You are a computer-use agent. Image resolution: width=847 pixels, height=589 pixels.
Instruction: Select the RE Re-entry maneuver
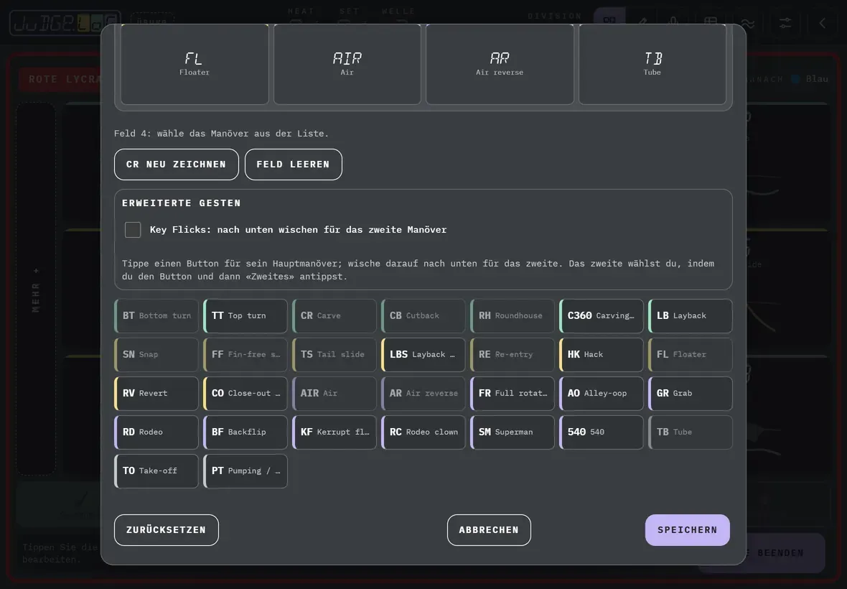pyautogui.click(x=513, y=355)
